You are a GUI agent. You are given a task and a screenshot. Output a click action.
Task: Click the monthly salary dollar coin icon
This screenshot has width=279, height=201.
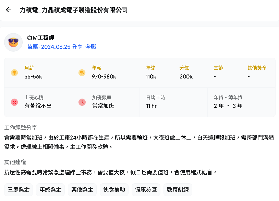(x=14, y=73)
